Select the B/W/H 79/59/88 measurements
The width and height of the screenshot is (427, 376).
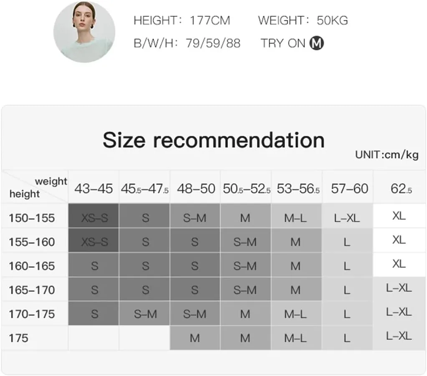[x=187, y=43]
